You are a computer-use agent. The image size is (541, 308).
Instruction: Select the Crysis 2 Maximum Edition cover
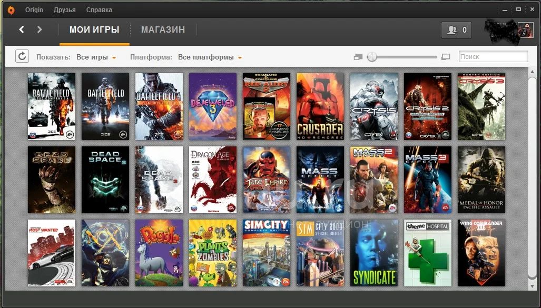click(x=428, y=106)
